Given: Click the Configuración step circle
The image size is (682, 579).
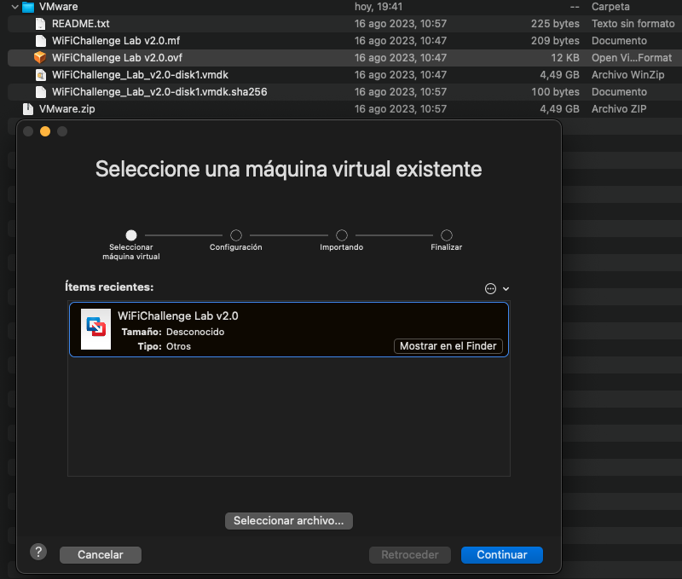Looking at the screenshot, I should tap(236, 235).
